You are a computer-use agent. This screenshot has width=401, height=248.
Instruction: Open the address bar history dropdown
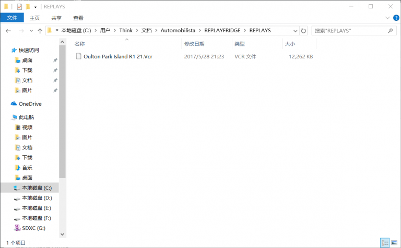296,31
